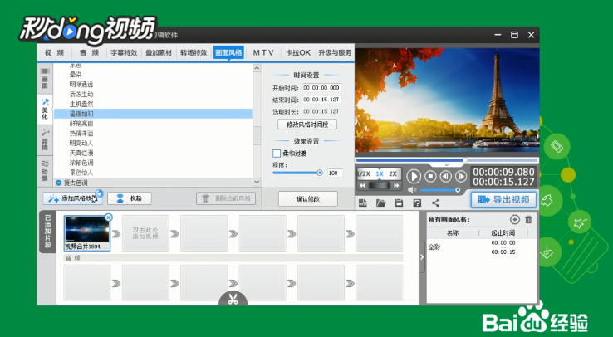Collapse the 复古色调 category
This screenshot has height=337, width=613.
(59, 183)
